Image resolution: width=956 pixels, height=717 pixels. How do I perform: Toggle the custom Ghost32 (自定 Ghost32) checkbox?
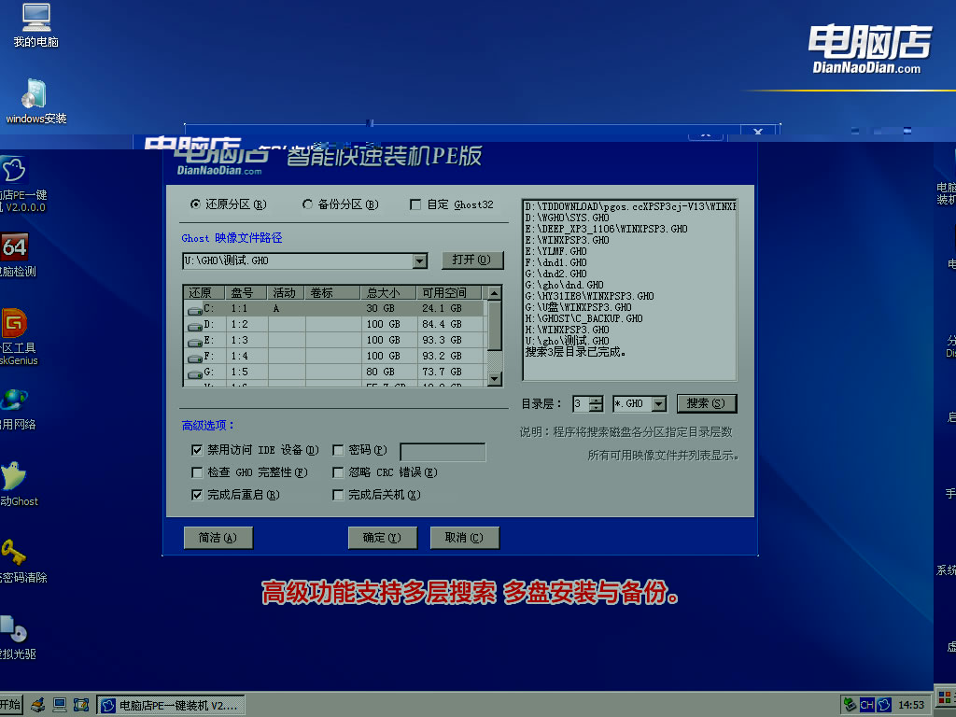[x=415, y=204]
